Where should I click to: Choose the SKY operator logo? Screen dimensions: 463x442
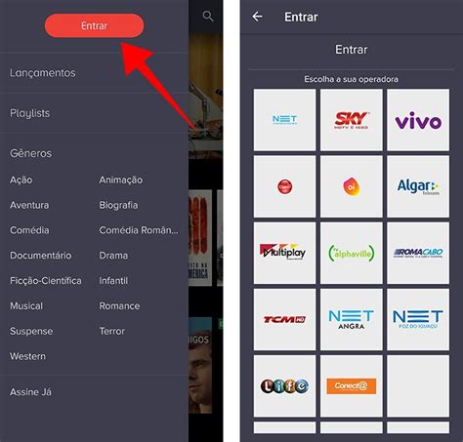point(352,120)
